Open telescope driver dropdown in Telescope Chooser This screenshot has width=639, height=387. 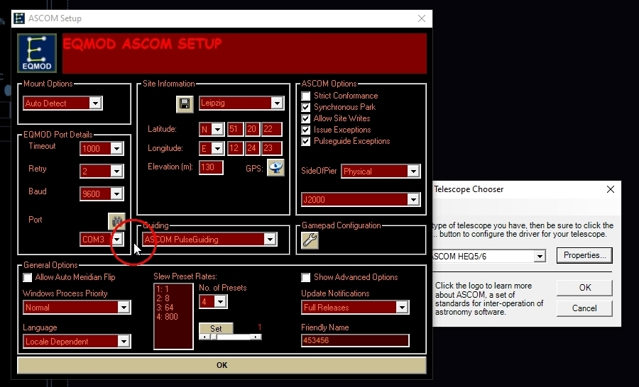coord(540,257)
